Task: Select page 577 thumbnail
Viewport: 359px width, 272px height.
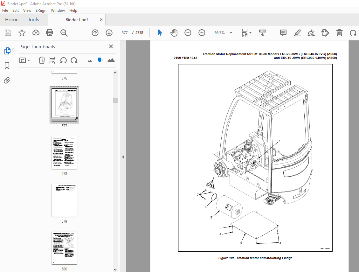Action: click(64, 105)
